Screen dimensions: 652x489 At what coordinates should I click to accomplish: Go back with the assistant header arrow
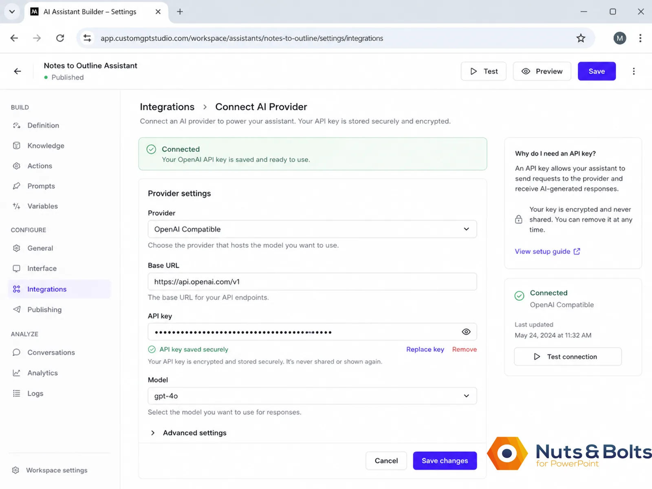click(17, 71)
